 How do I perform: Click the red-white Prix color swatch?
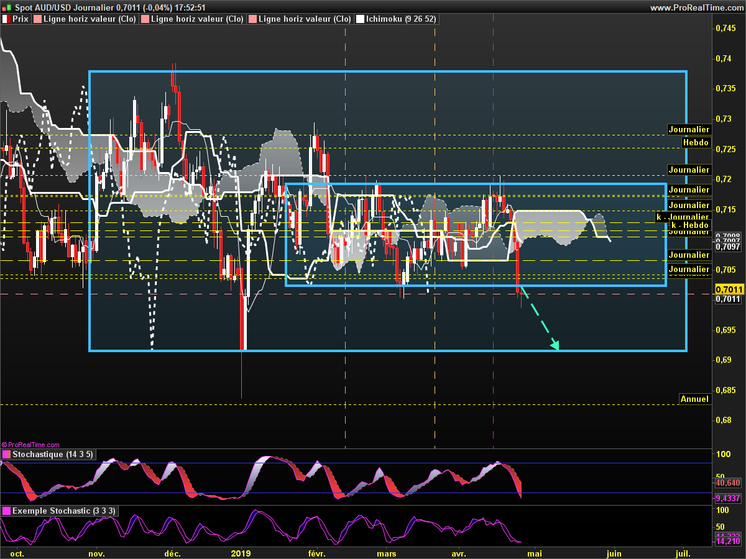click(6, 19)
